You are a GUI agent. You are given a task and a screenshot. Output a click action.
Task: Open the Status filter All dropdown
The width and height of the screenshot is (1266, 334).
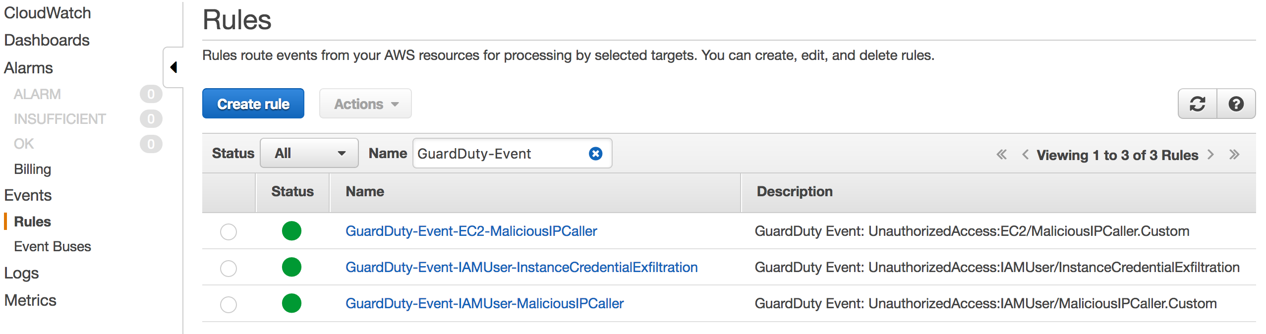pos(309,153)
